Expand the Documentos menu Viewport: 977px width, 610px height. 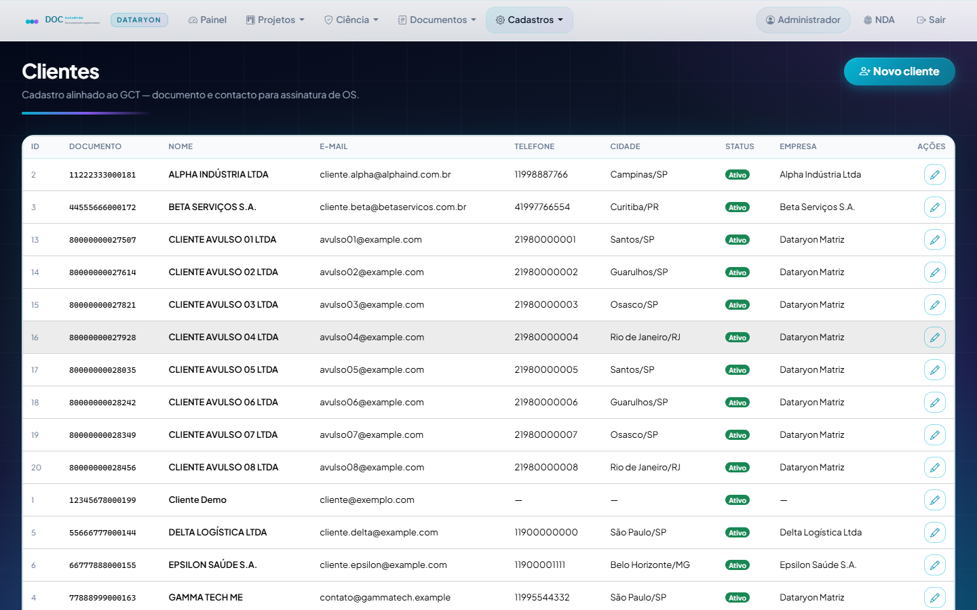click(437, 20)
